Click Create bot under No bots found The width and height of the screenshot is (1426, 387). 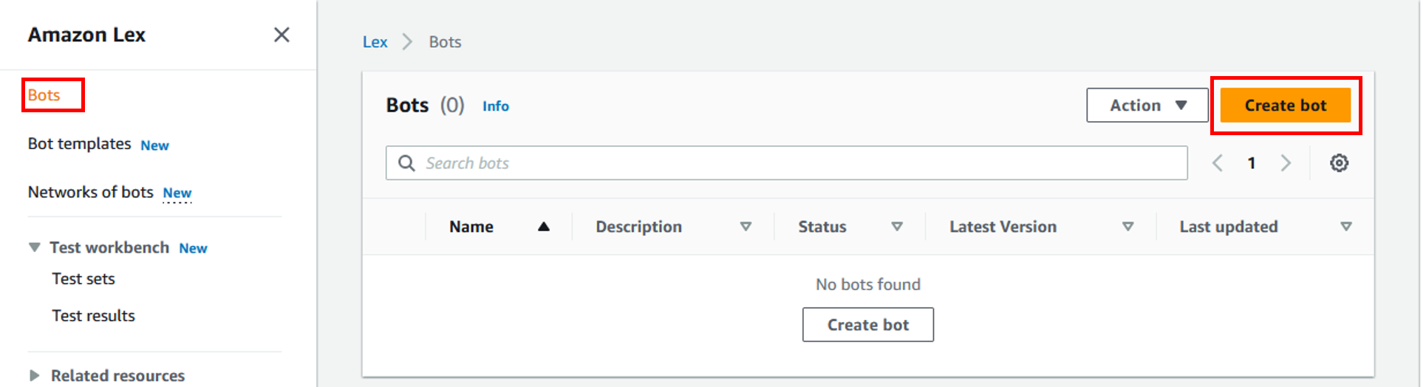pyautogui.click(x=867, y=325)
